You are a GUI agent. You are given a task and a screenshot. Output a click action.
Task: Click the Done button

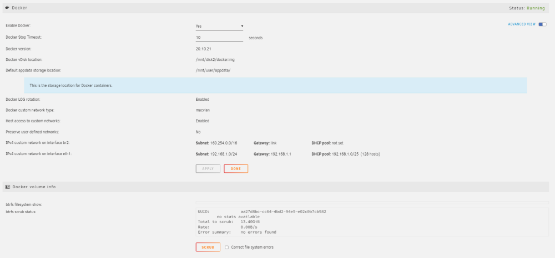(236, 169)
